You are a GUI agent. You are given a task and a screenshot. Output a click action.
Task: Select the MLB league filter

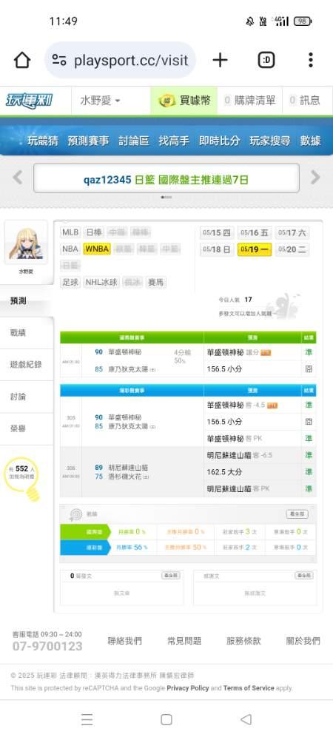pos(70,232)
